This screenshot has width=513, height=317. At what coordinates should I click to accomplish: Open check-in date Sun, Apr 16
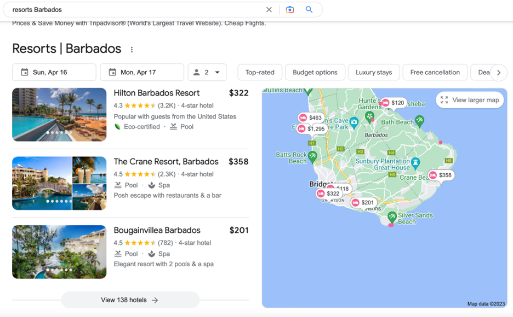(54, 72)
